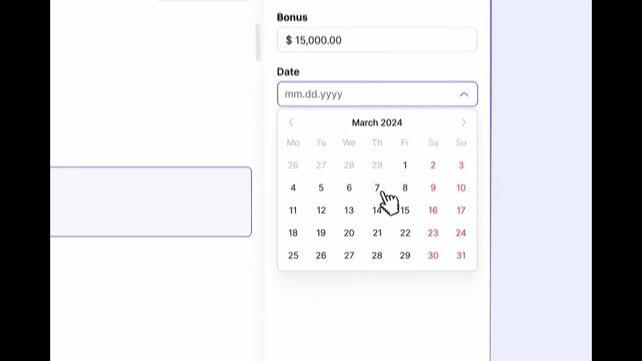Pick March 7 date
Image resolution: width=642 pixels, height=361 pixels.
377,188
